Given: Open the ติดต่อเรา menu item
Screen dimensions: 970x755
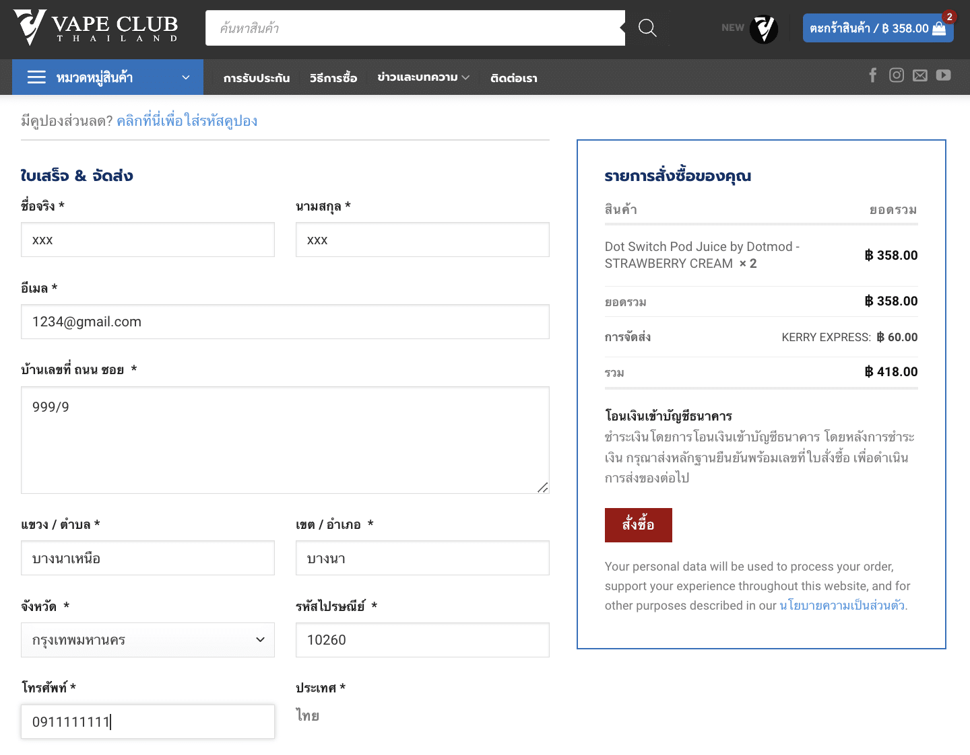Looking at the screenshot, I should [513, 77].
